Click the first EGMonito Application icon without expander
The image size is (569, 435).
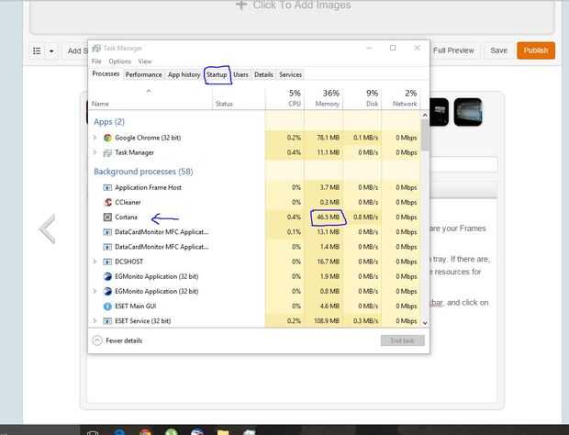tap(107, 276)
